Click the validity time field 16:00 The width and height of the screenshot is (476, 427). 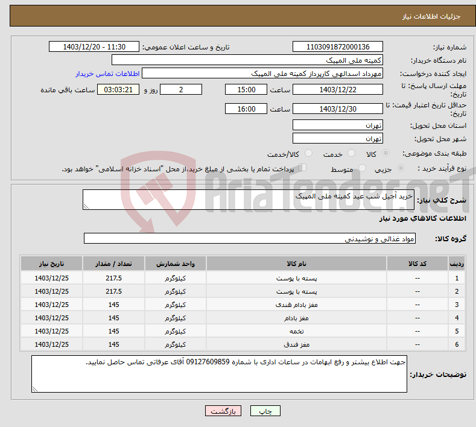pyautogui.click(x=246, y=109)
